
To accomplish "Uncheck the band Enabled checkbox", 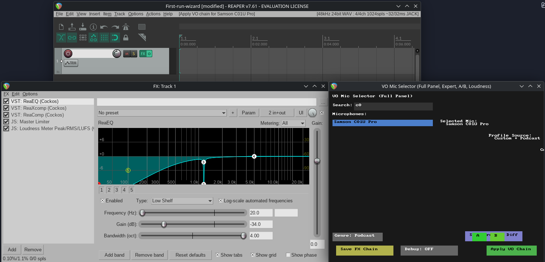I will (x=102, y=201).
